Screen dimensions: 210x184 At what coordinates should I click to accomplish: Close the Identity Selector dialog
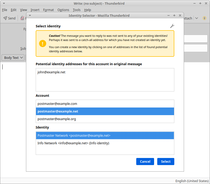180,16
